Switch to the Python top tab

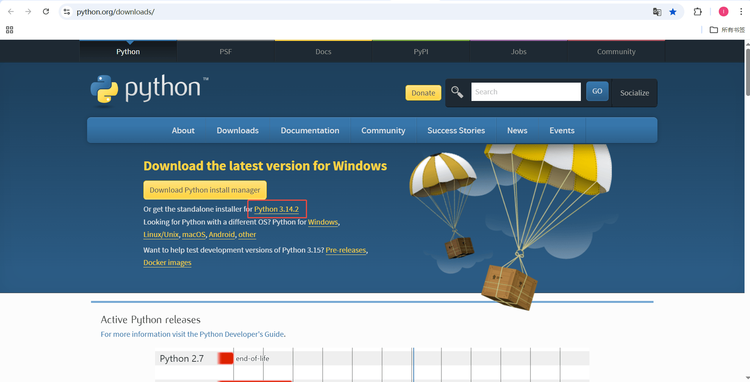click(x=128, y=51)
